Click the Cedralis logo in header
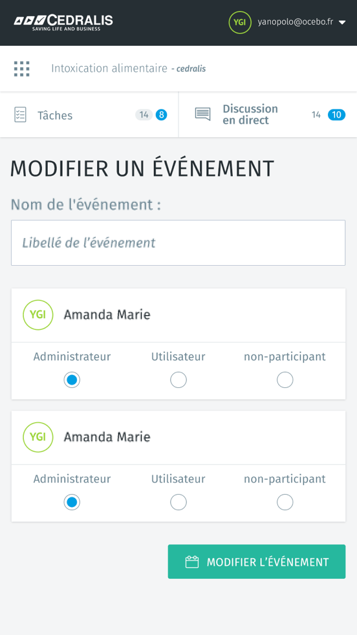Image resolution: width=357 pixels, height=635 pixels. pyautogui.click(x=63, y=22)
